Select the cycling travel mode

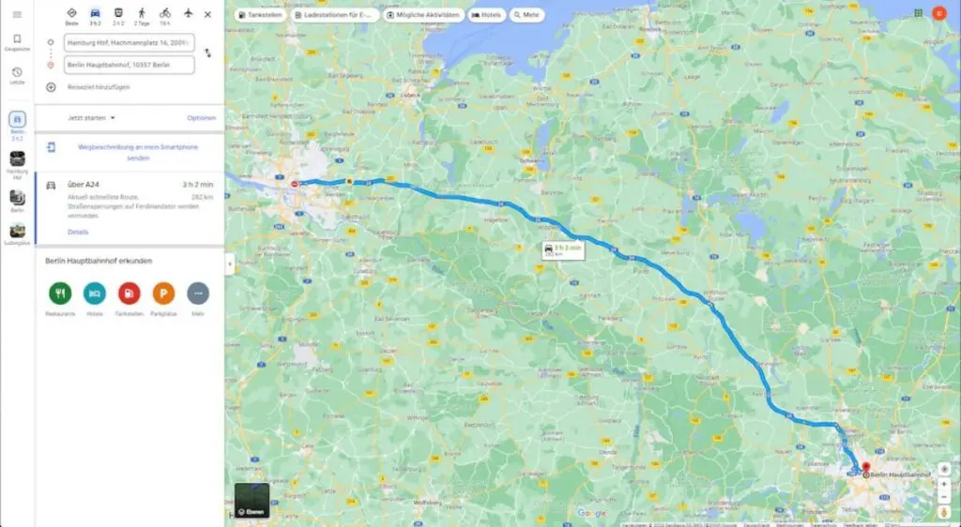(x=165, y=17)
